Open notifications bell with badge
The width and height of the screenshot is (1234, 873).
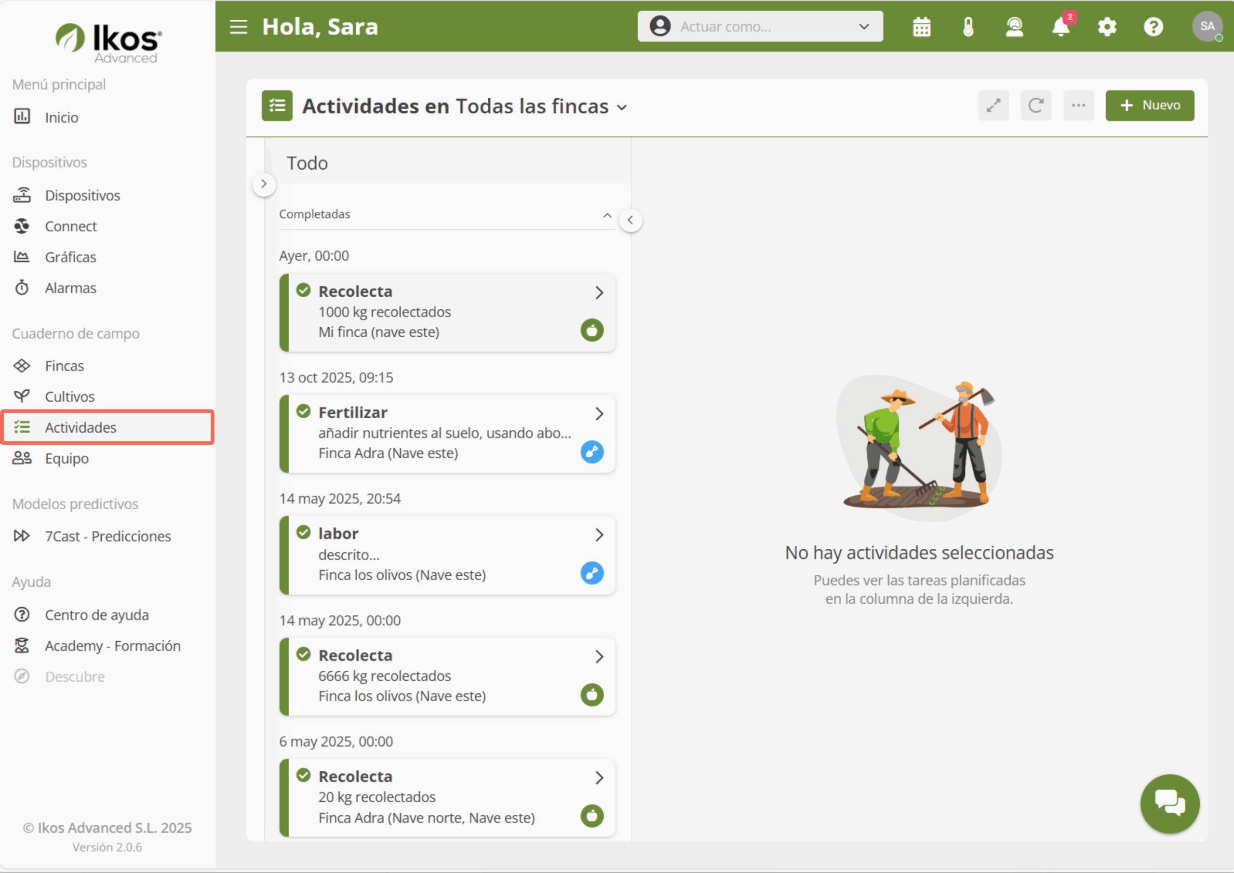pos(1060,27)
